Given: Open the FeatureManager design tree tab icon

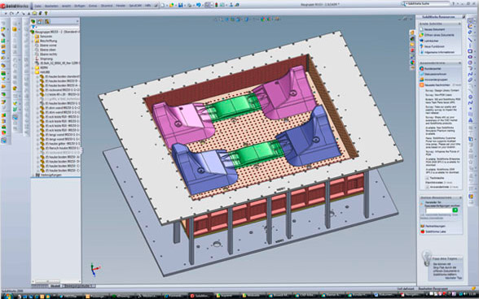Looking at the screenshot, I should [x=33, y=21].
